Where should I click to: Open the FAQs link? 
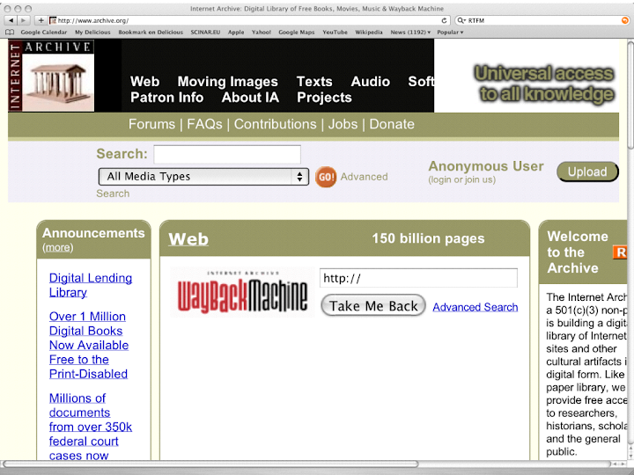click(204, 124)
